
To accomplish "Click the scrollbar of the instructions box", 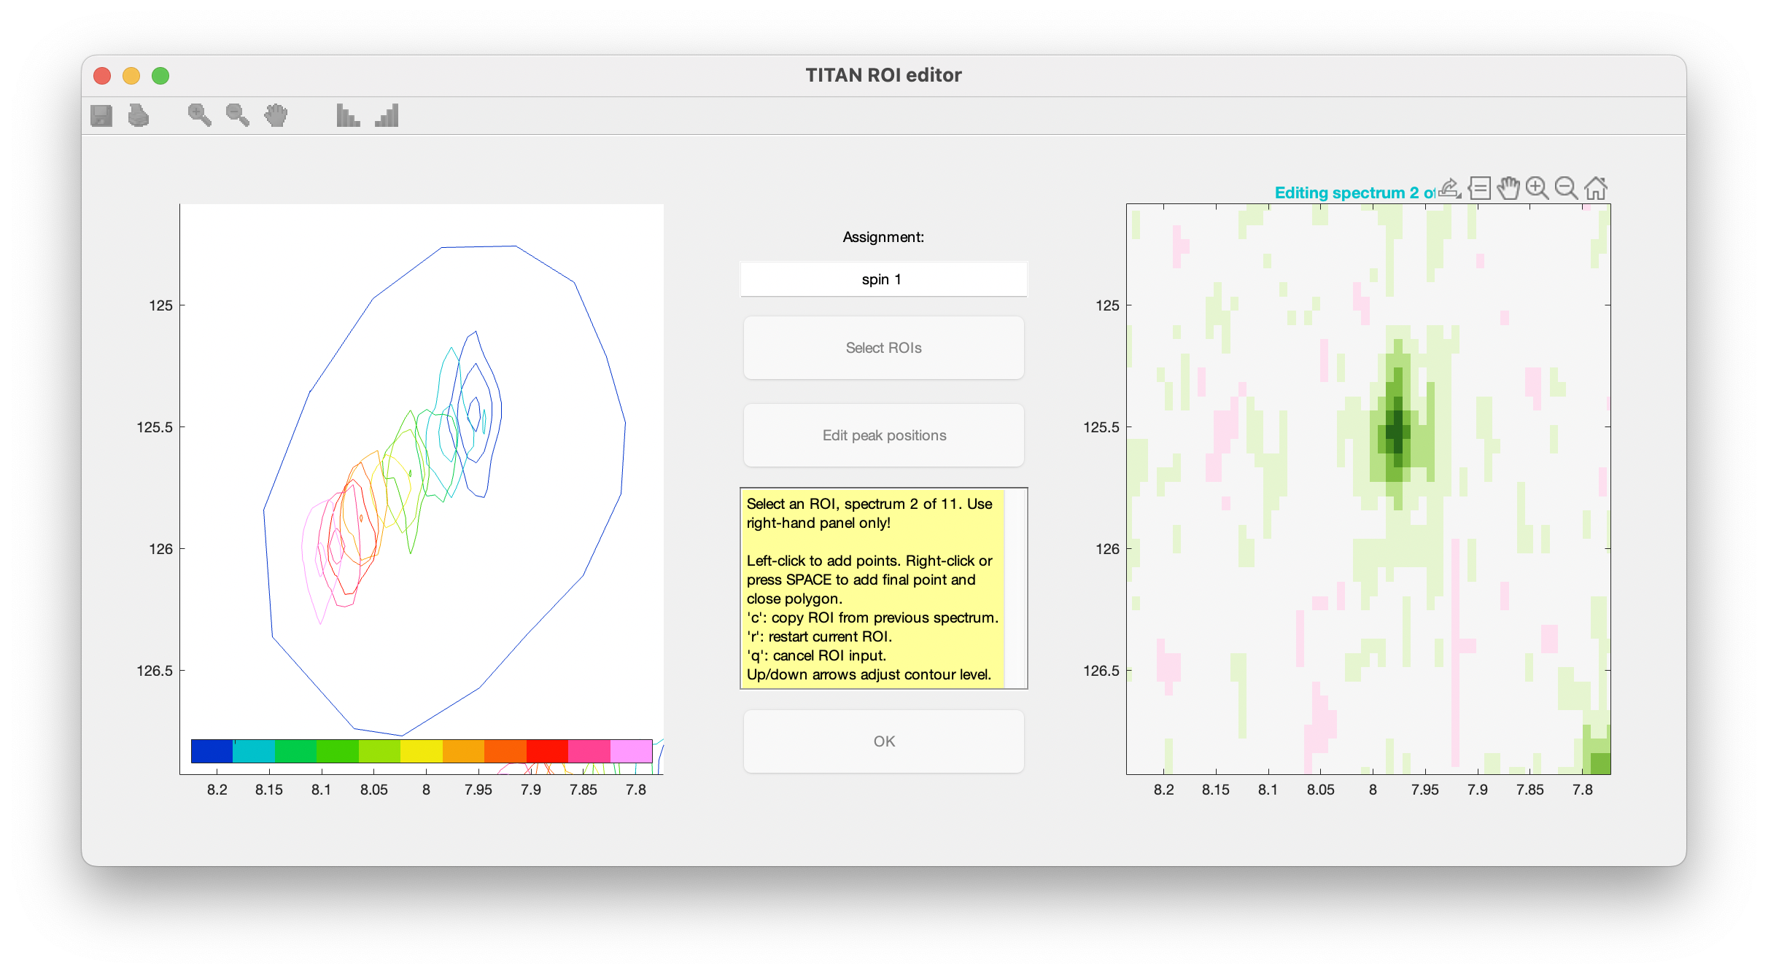I will (1015, 588).
